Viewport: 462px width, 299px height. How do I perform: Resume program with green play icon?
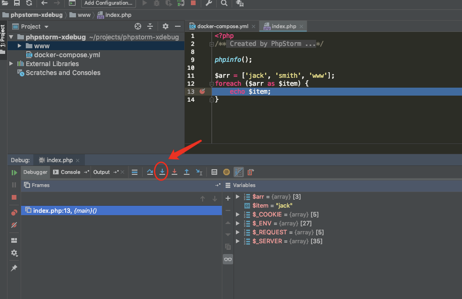14,172
